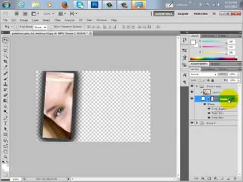Hide the selected shape layer's visibility
243x182 pixels.
[x=192, y=99]
